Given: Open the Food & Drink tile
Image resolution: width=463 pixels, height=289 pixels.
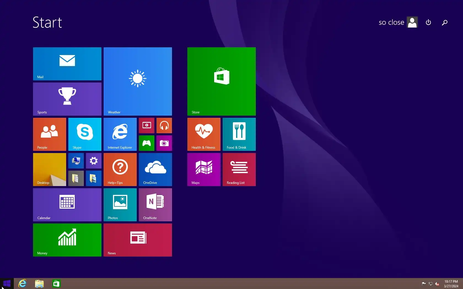Looking at the screenshot, I should tap(239, 134).
